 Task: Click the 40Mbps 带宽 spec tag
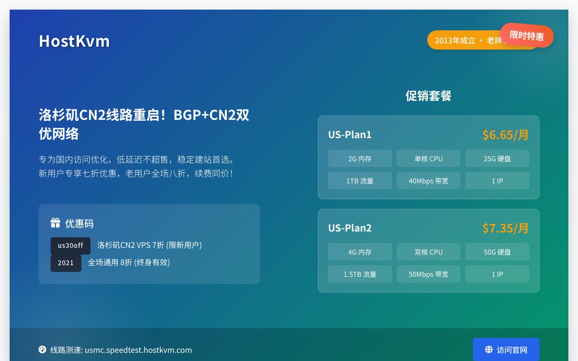tap(429, 180)
